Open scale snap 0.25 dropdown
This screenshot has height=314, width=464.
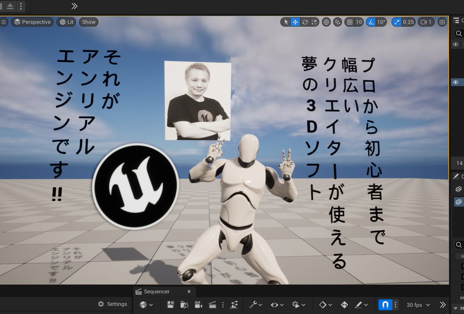pos(409,22)
